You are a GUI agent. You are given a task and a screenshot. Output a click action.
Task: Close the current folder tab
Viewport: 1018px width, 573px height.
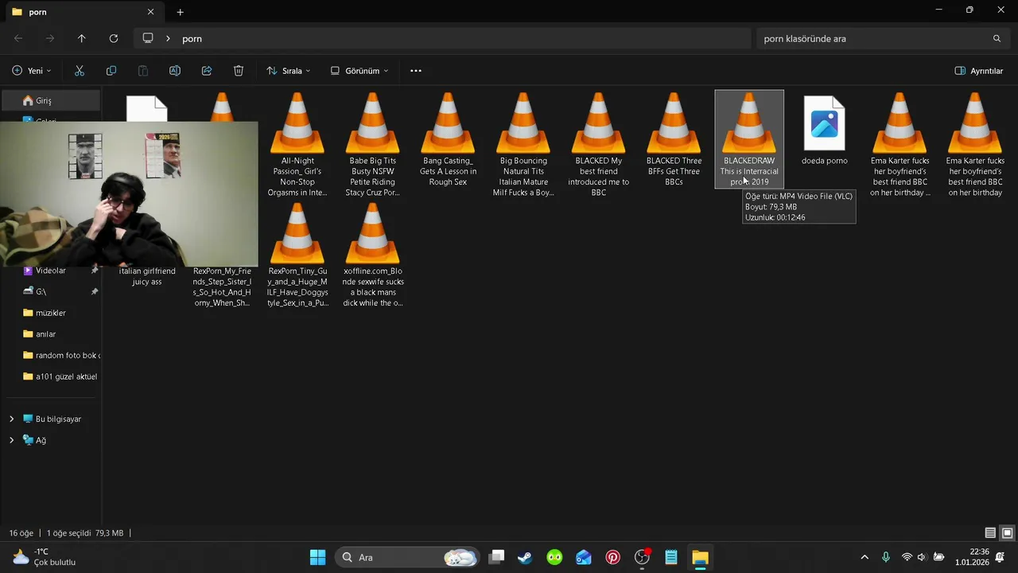(x=150, y=12)
